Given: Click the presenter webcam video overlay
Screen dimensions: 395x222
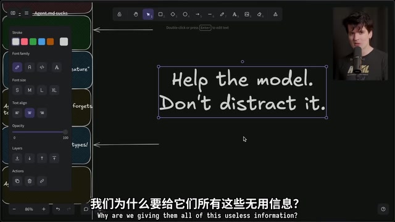Looking at the screenshot, I should 360,44.
